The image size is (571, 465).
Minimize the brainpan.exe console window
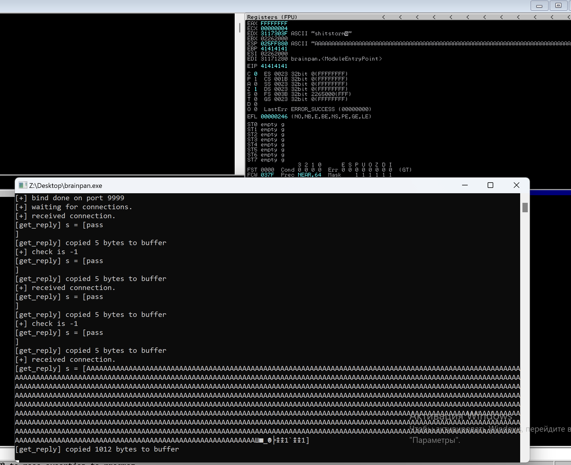465,185
